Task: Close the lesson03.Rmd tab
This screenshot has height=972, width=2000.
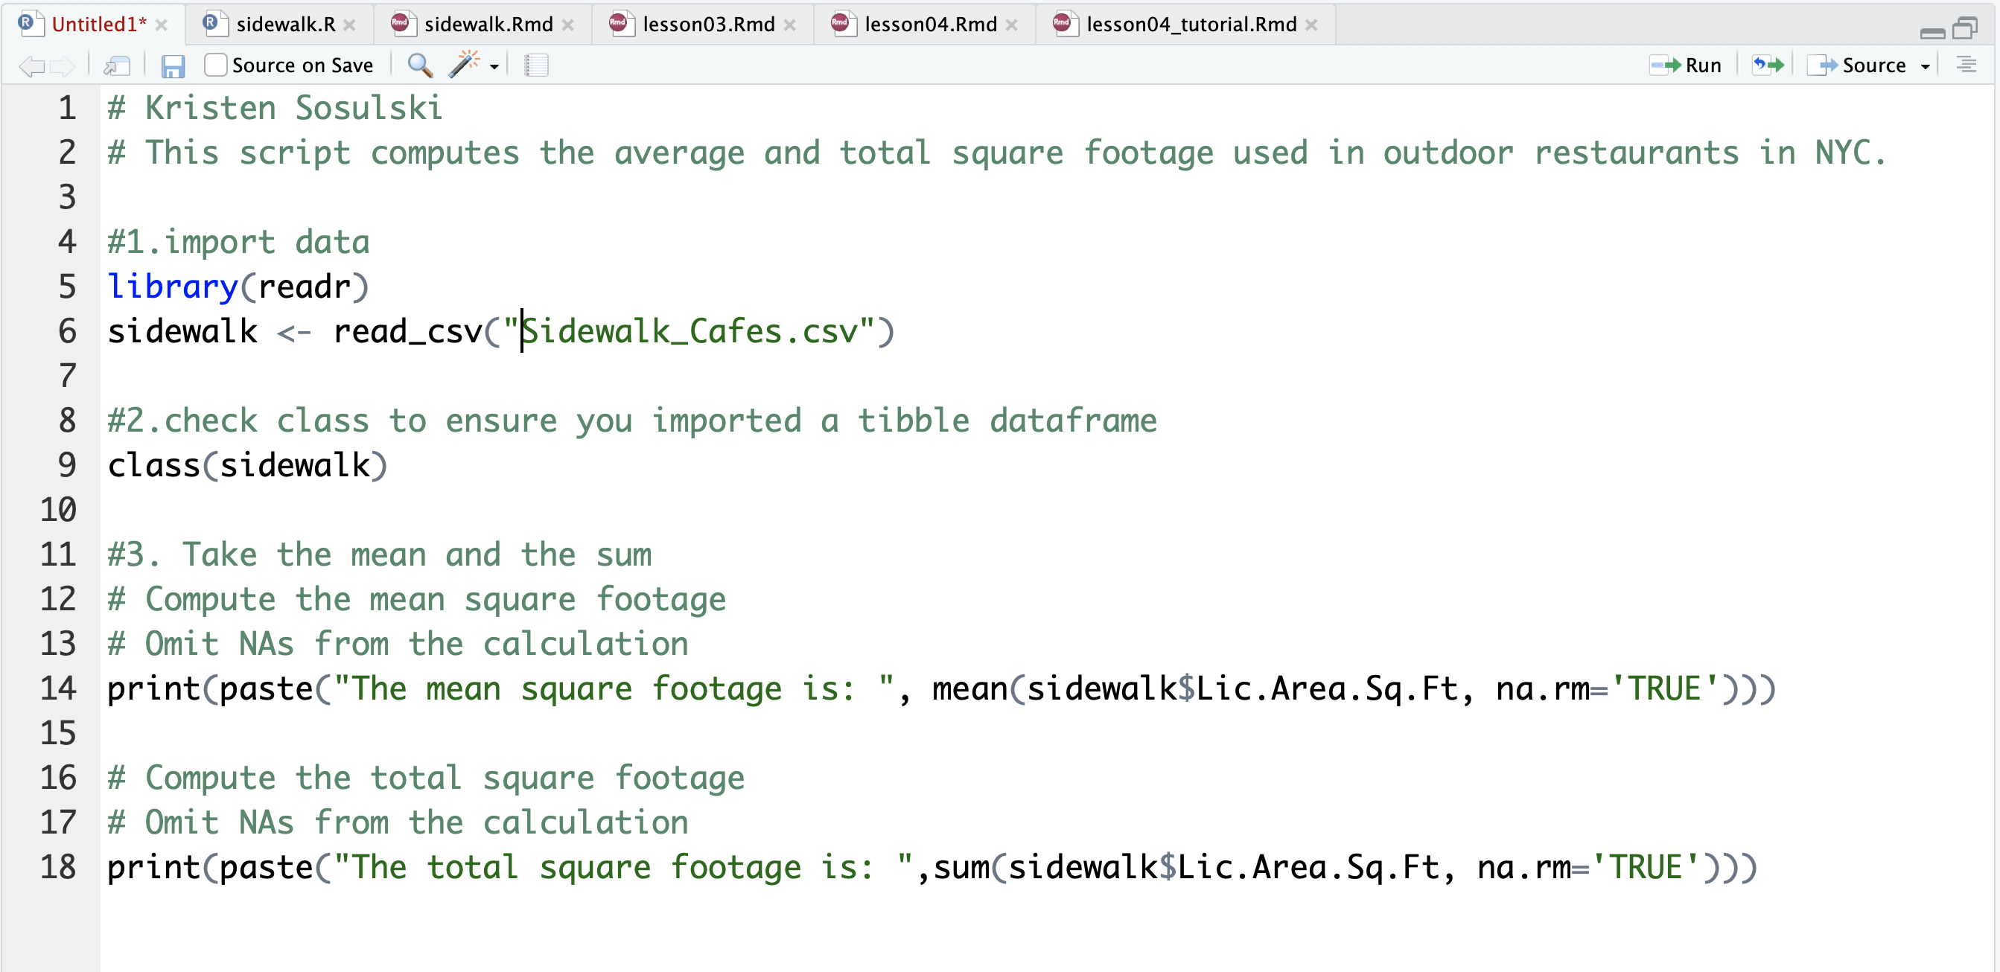Action: point(790,25)
